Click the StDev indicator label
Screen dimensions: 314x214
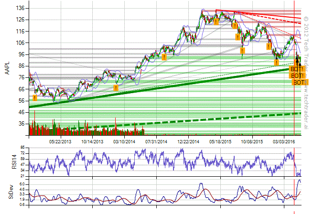point(11,192)
